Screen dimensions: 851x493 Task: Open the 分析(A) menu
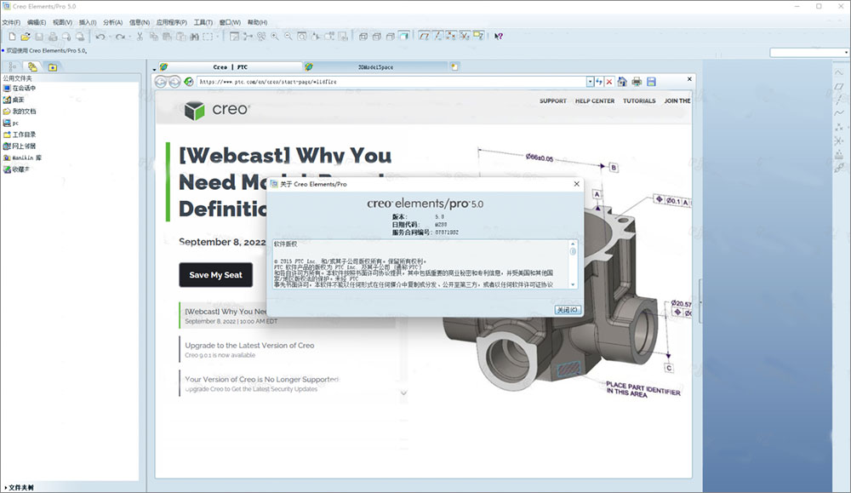[x=113, y=22]
